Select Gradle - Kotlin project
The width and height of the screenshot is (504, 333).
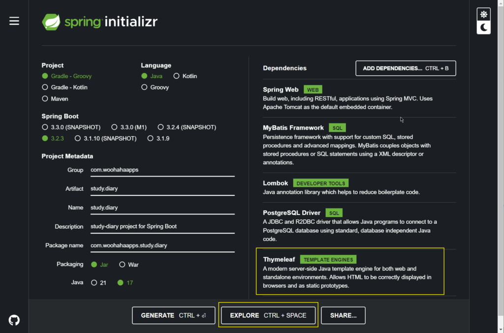point(64,88)
